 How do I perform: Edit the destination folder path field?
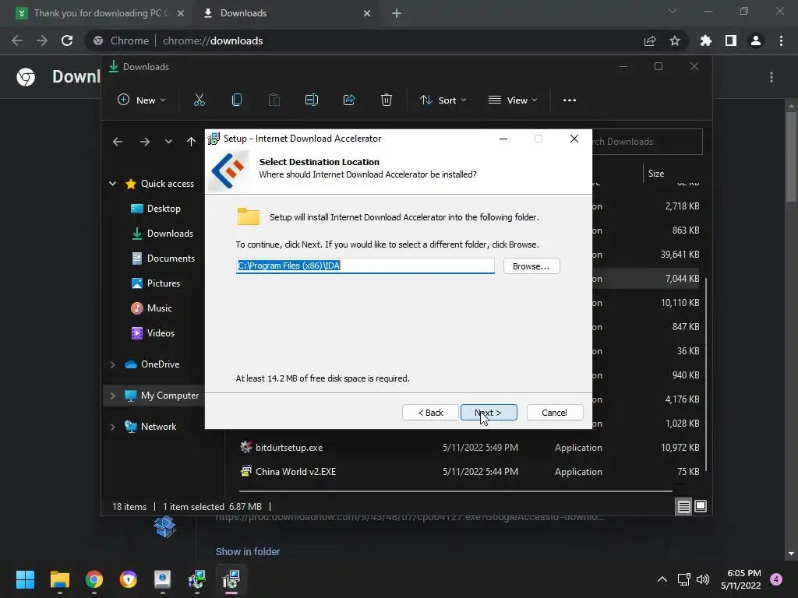click(x=365, y=266)
